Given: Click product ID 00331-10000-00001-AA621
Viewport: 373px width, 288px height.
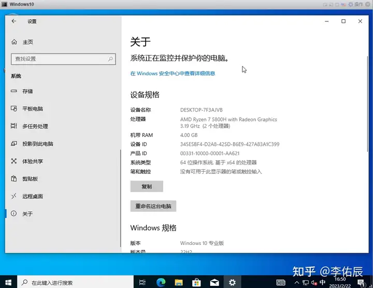Looking at the screenshot, I should [210, 154].
